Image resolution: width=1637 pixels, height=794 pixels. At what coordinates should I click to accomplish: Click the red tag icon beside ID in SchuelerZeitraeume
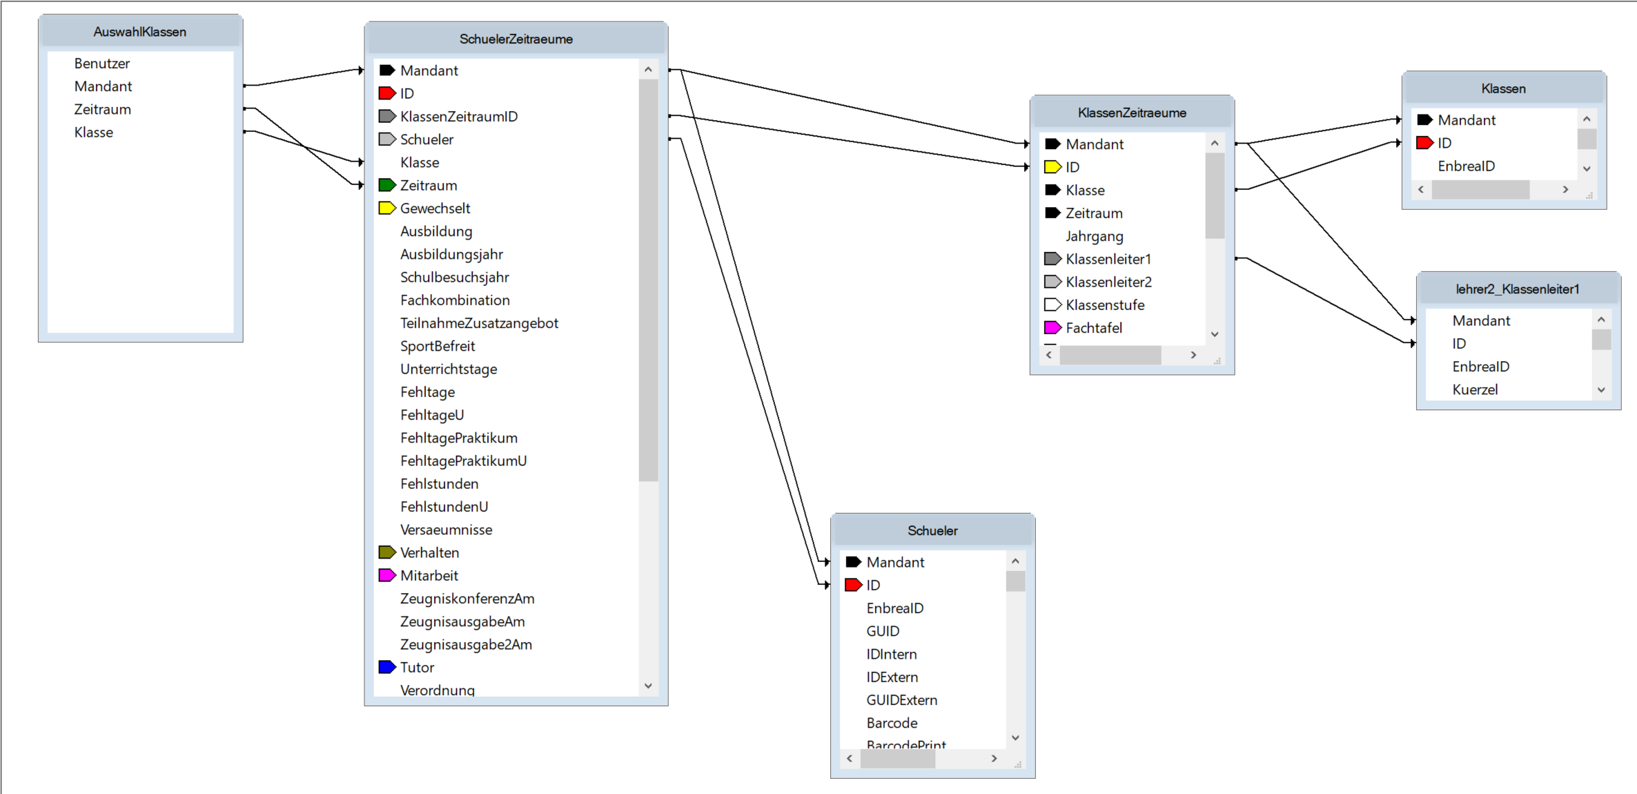387,93
